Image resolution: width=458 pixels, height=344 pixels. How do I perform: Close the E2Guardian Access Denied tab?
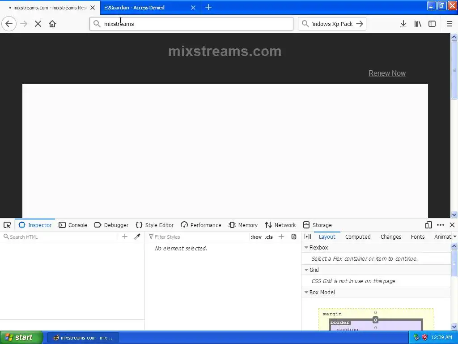[193, 8]
